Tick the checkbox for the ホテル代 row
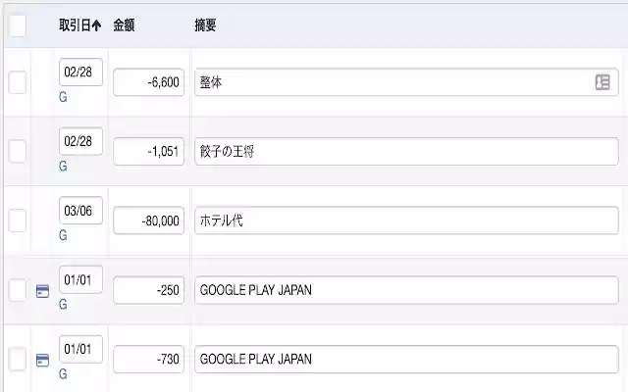Viewport: 628px width, 392px height. 18,220
